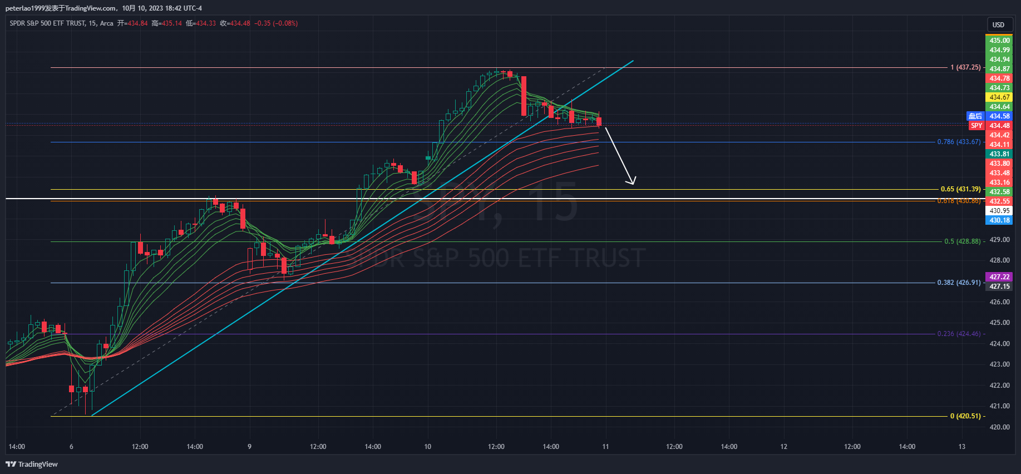Click the 0.65 (431.39) Fibonacci label
1021x474 pixels.
960,189
